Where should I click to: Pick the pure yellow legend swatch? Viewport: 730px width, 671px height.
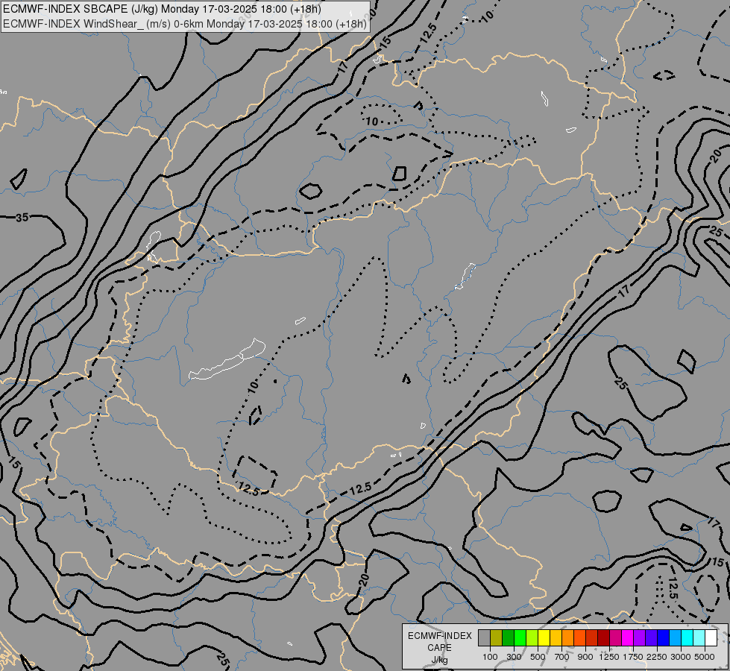click(544, 637)
